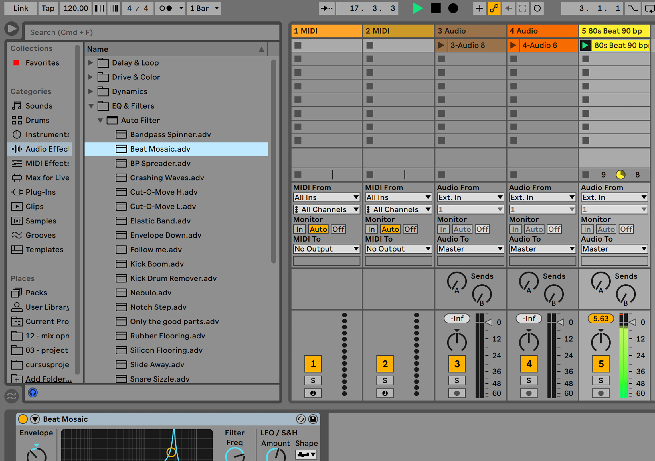Image resolution: width=655 pixels, height=461 pixels.
Task: Click the Name column sort arrow
Action: (261, 49)
